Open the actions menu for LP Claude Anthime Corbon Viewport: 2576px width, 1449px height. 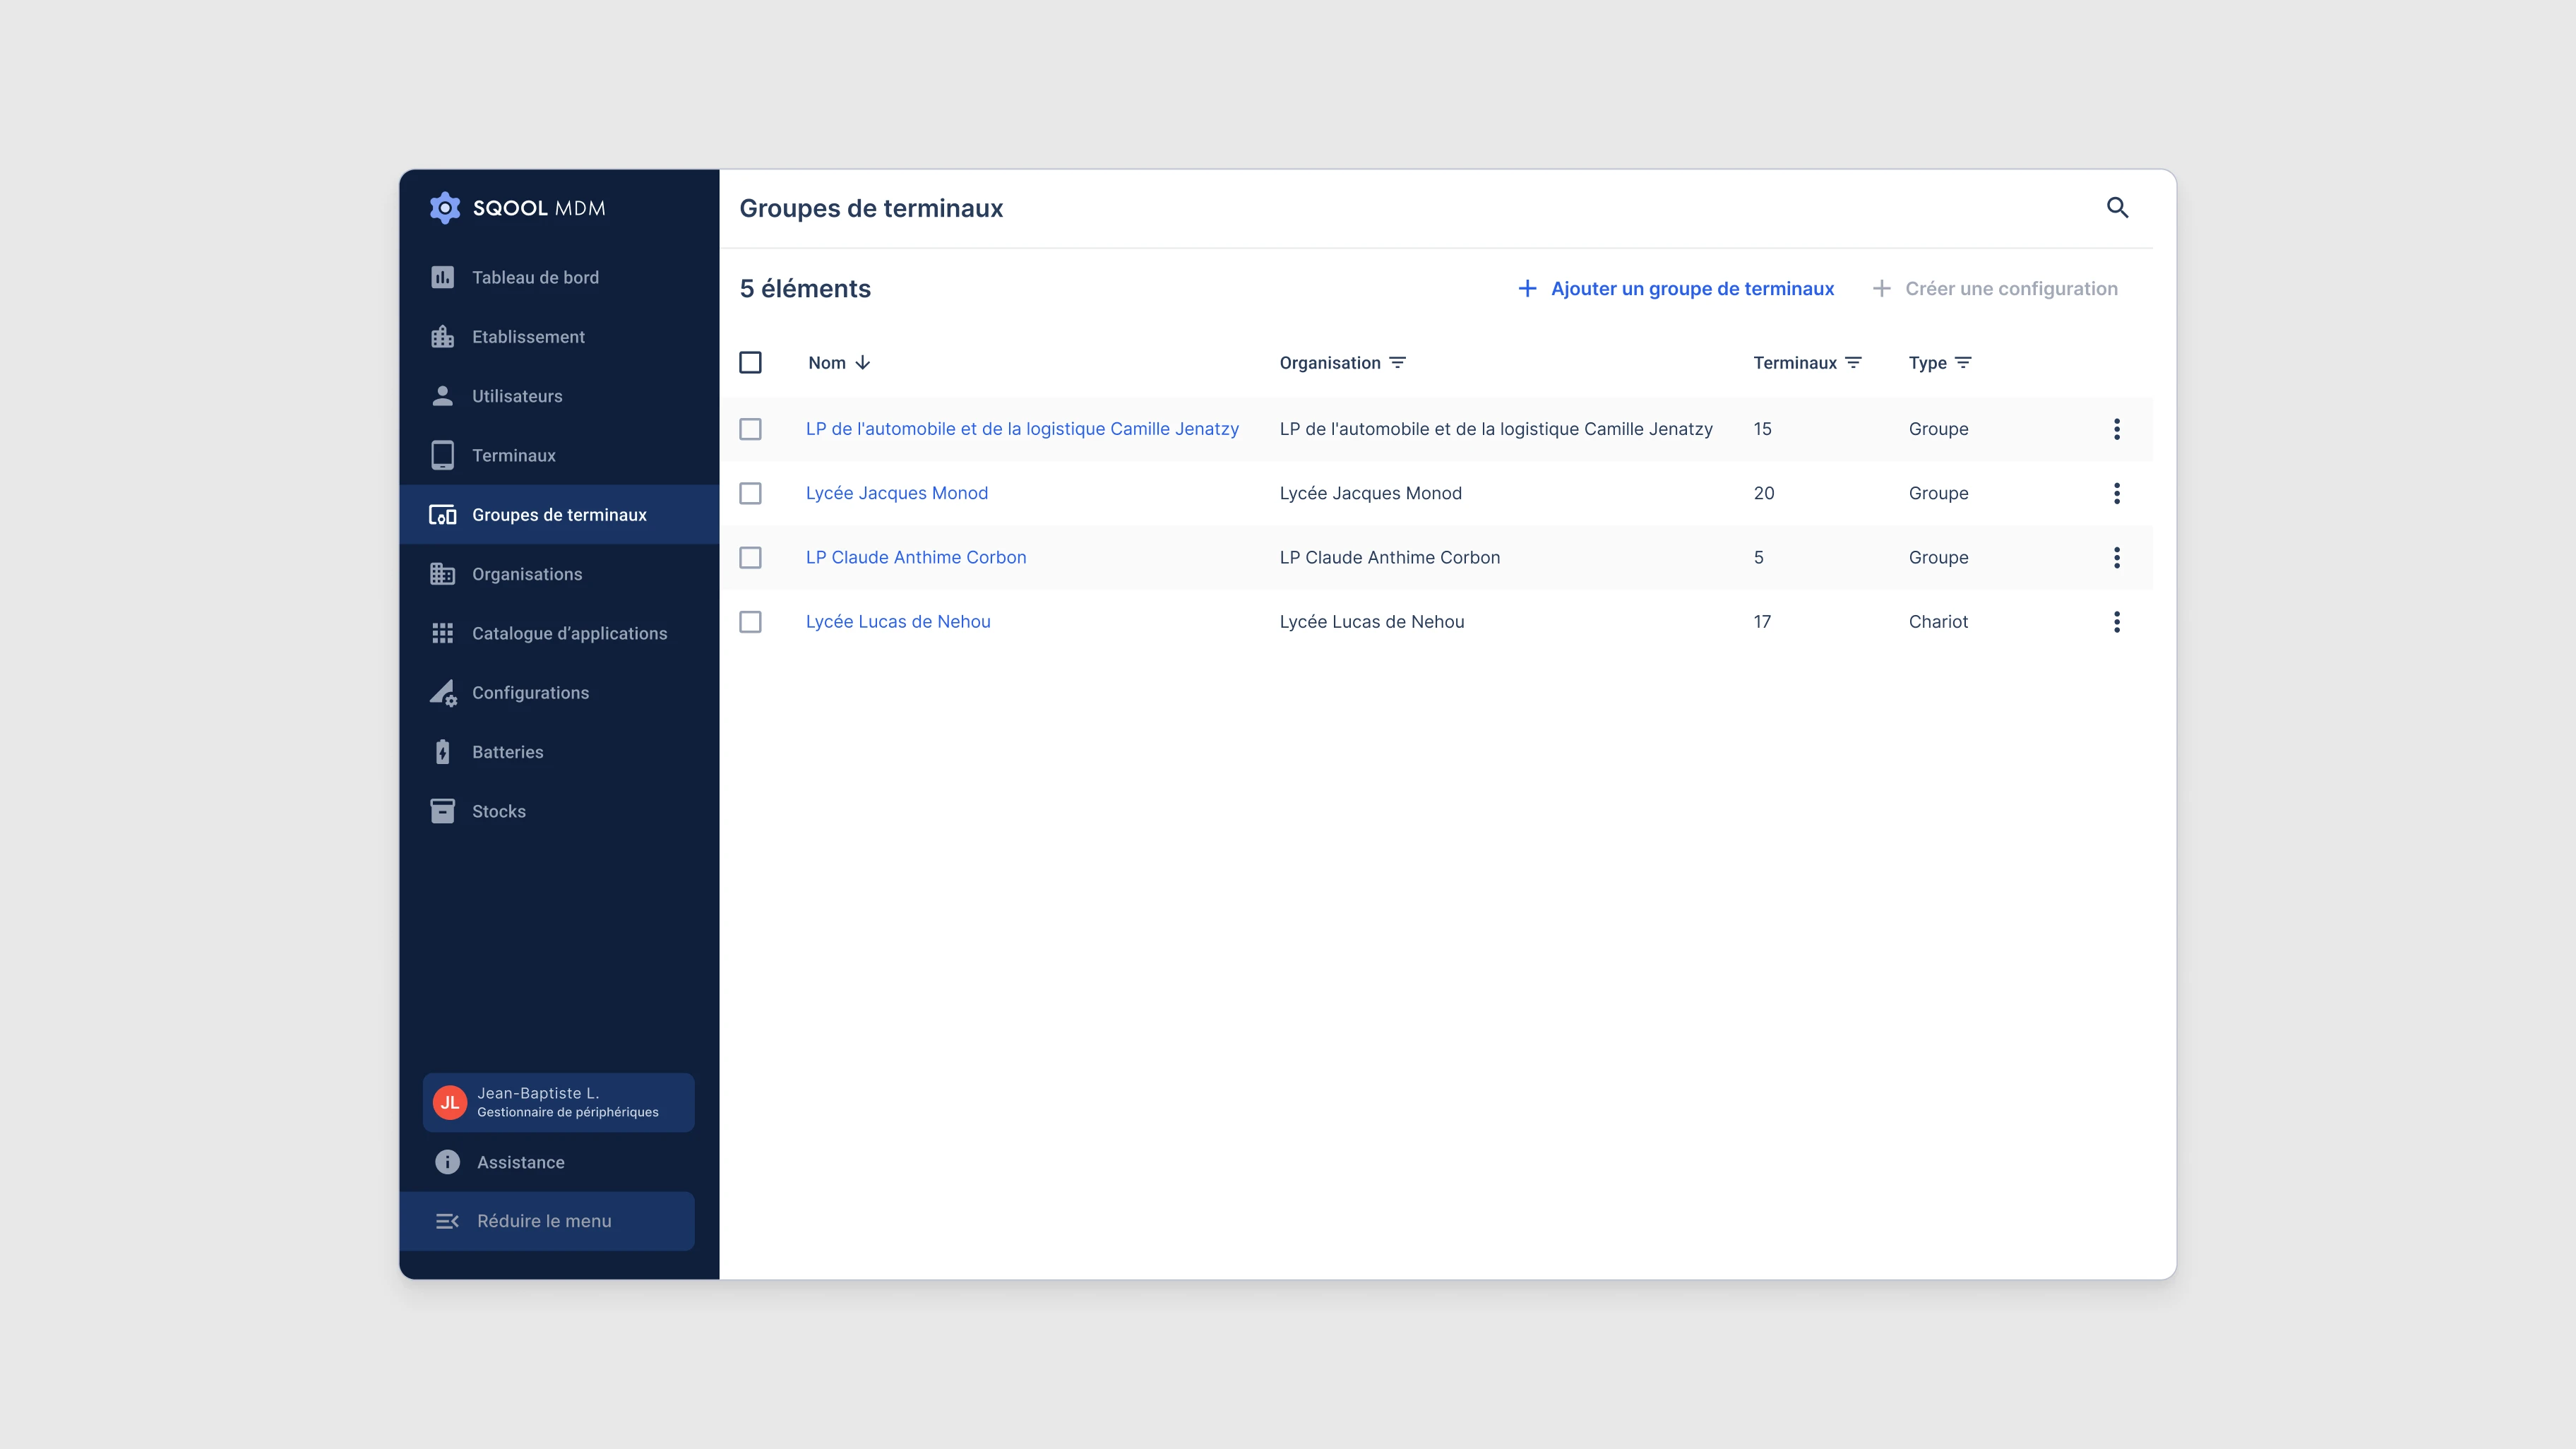2117,557
